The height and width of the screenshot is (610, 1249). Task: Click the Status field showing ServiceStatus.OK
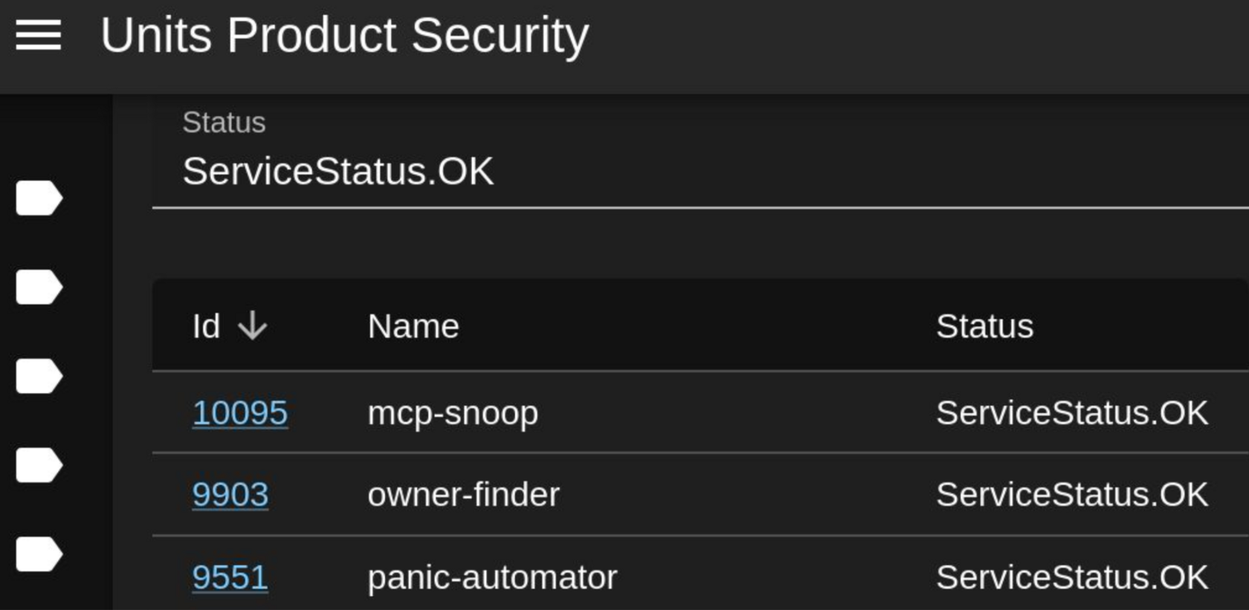pos(700,158)
